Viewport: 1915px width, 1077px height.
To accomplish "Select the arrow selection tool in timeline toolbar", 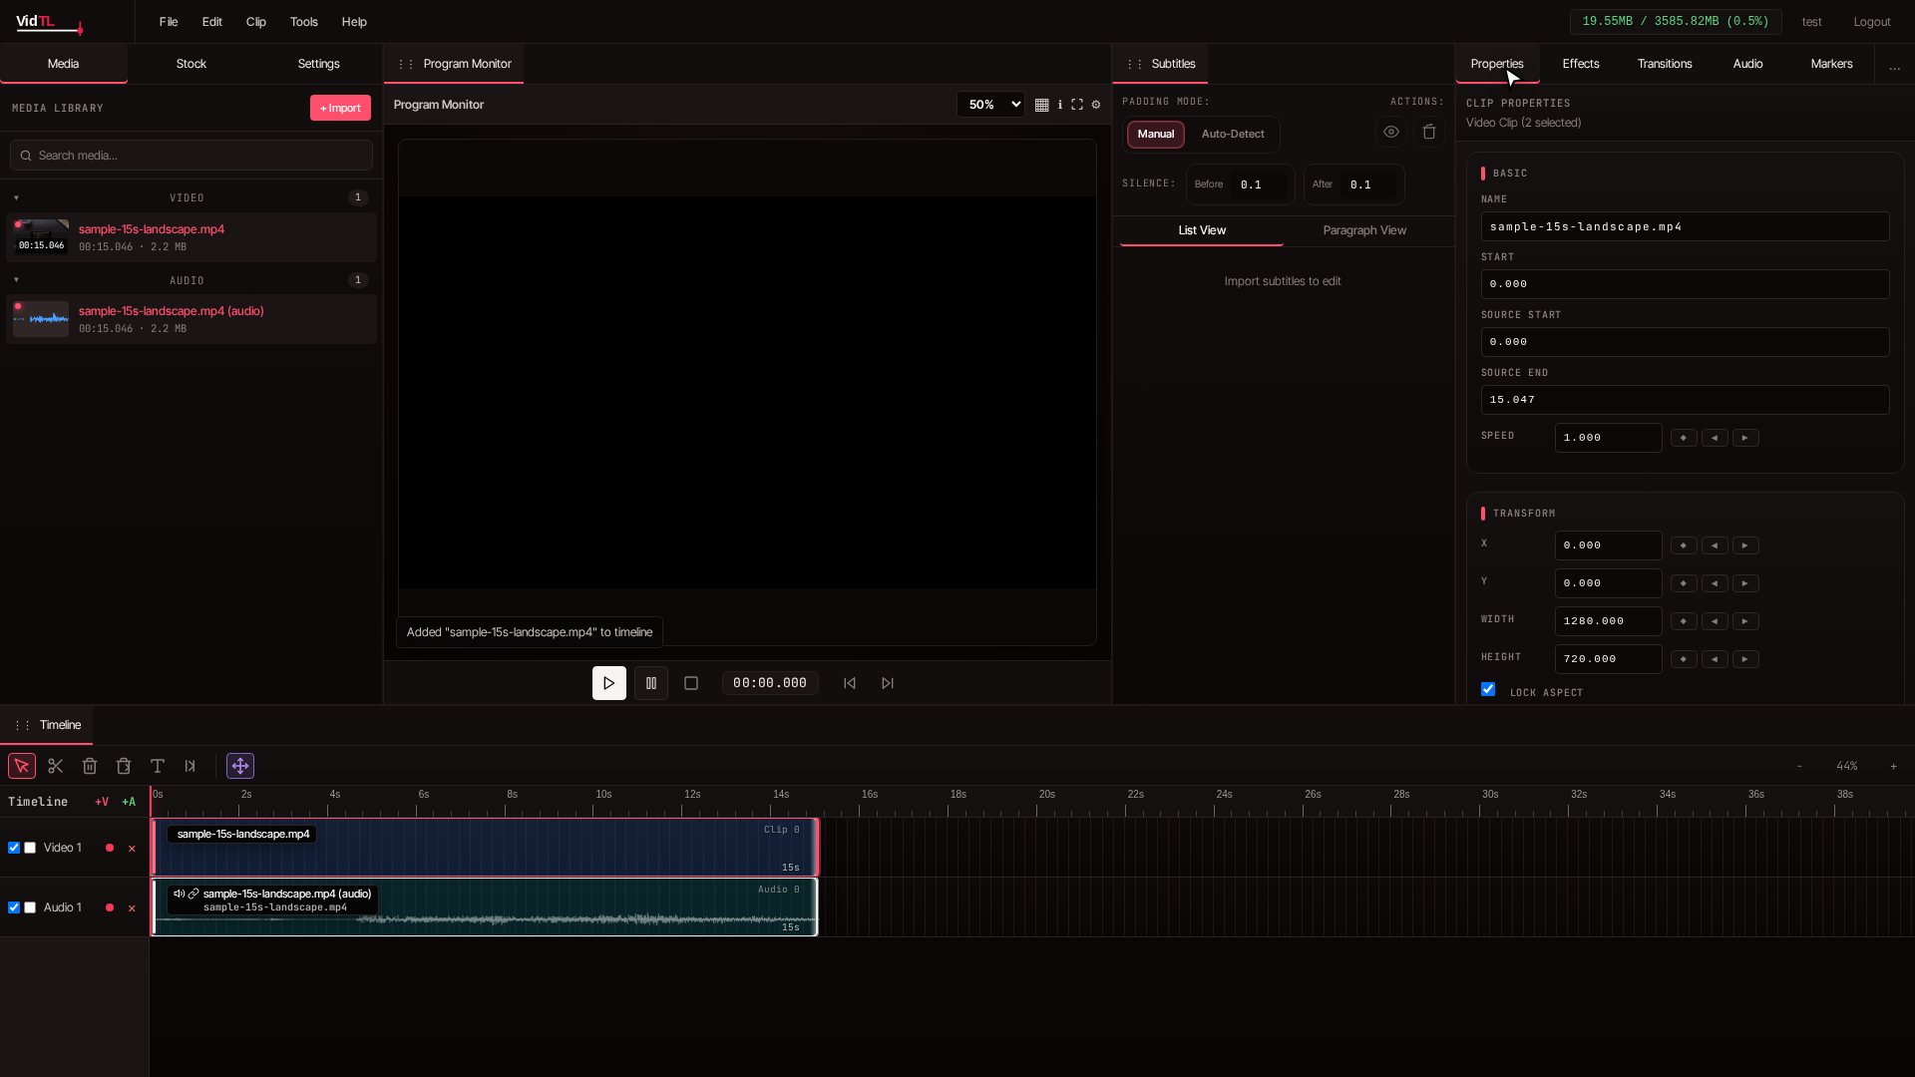I will click(x=22, y=766).
